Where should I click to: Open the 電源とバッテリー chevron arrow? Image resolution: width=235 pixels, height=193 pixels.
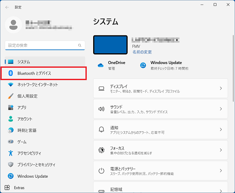tap(221, 170)
